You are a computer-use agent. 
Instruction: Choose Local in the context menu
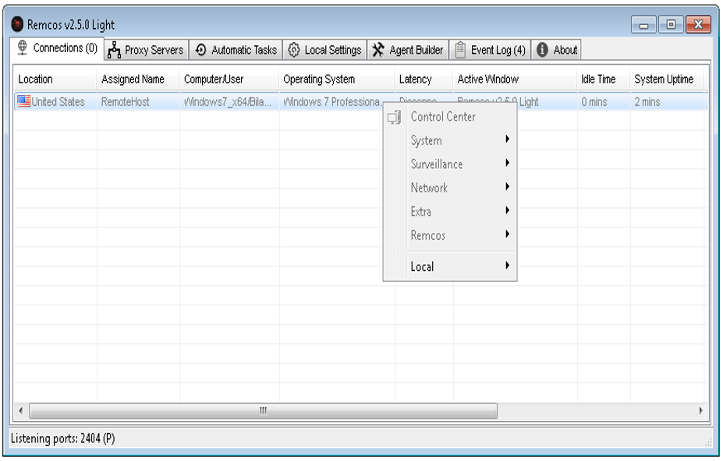[x=422, y=266]
